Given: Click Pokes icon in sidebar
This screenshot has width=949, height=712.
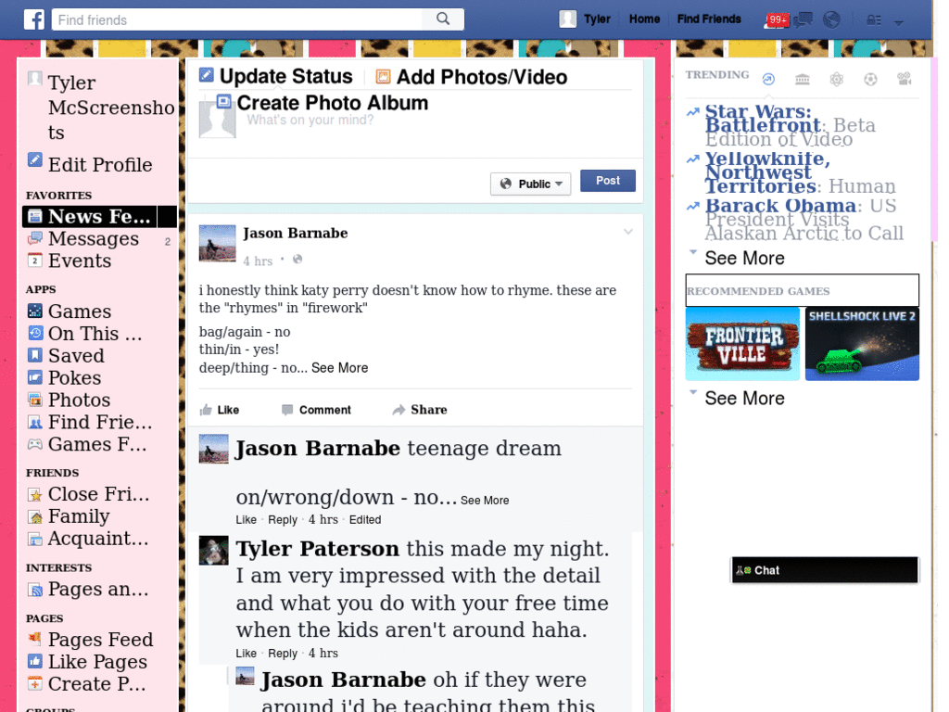Looking at the screenshot, I should (35, 378).
